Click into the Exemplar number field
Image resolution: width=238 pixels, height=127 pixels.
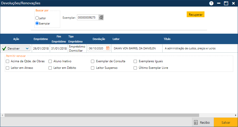(88, 17)
